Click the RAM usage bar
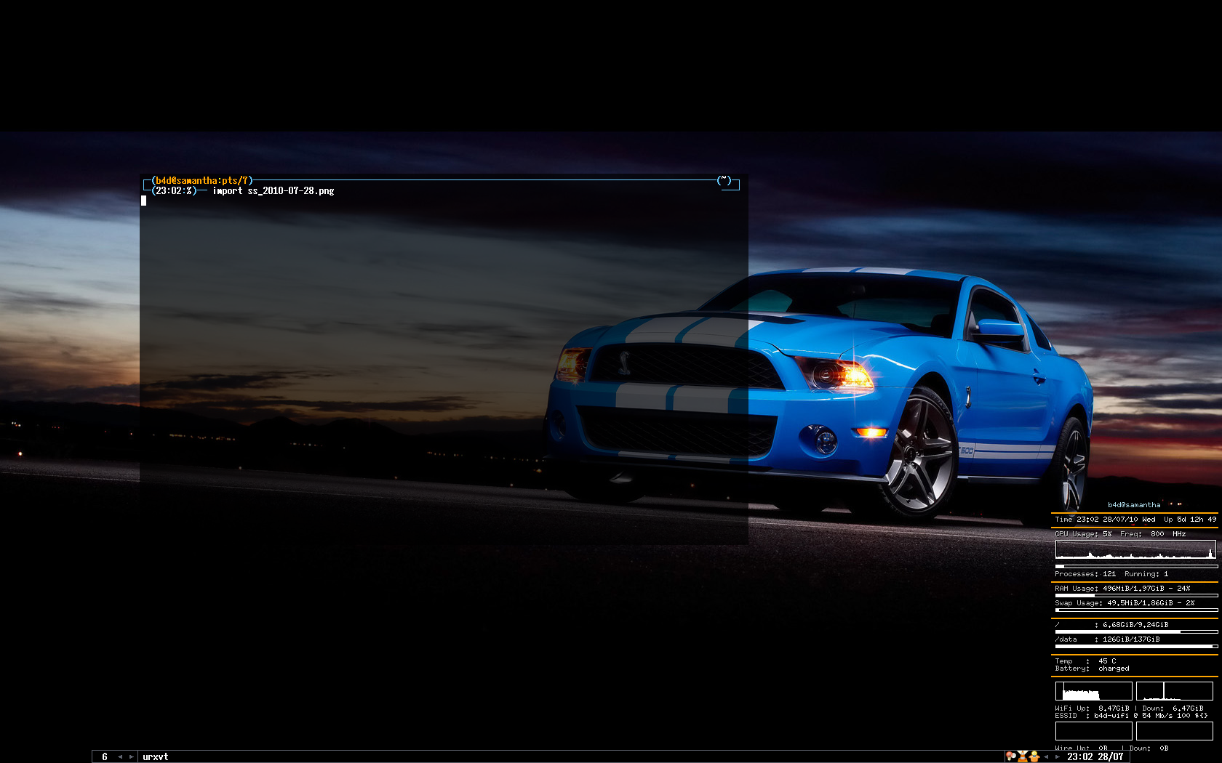The width and height of the screenshot is (1222, 763). pyautogui.click(x=1136, y=595)
